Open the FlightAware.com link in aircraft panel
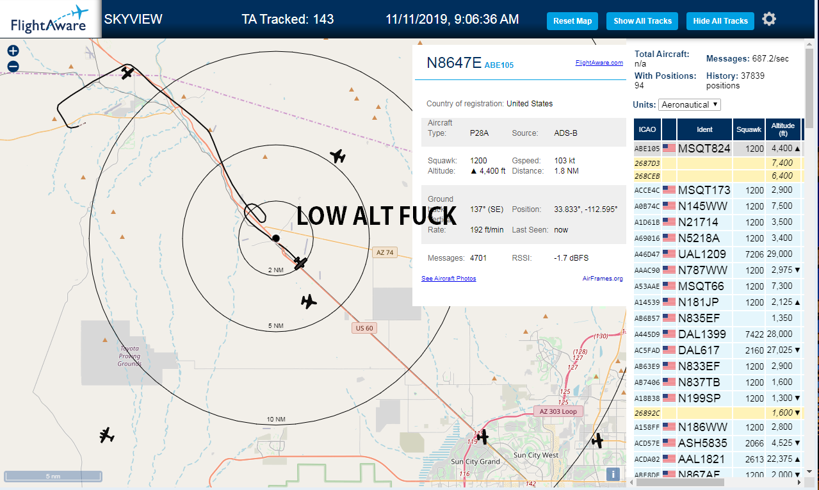The width and height of the screenshot is (819, 490). click(599, 63)
